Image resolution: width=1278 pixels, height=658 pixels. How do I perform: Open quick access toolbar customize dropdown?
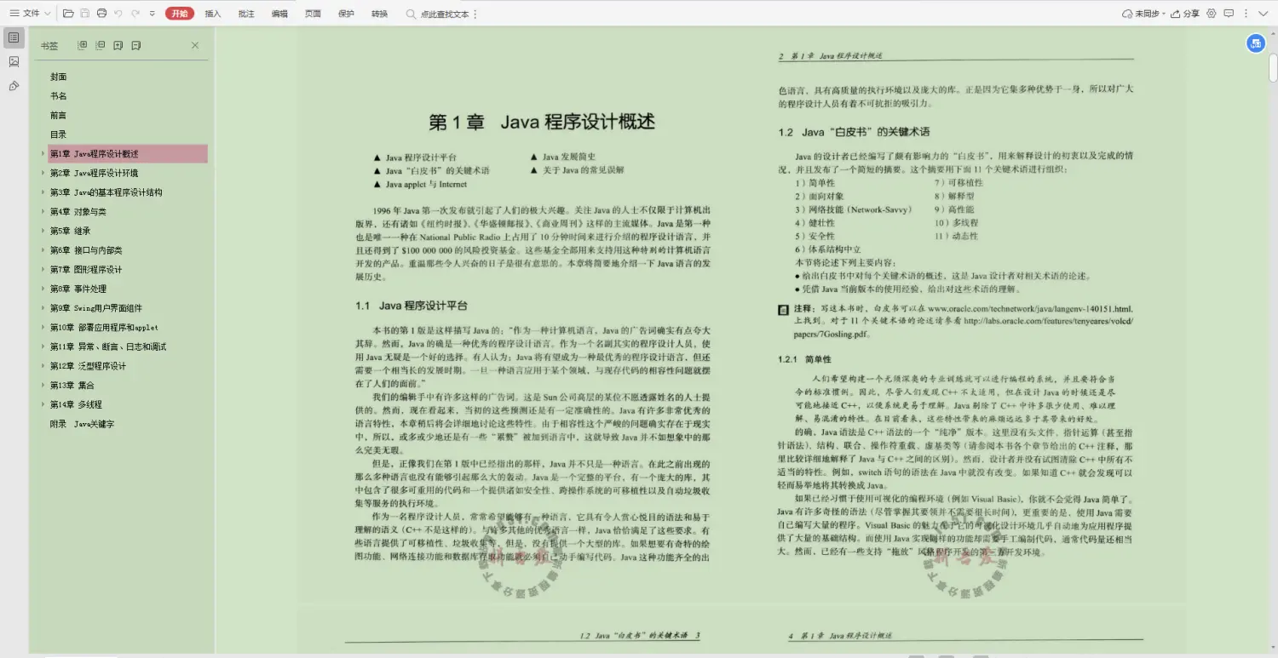click(152, 14)
